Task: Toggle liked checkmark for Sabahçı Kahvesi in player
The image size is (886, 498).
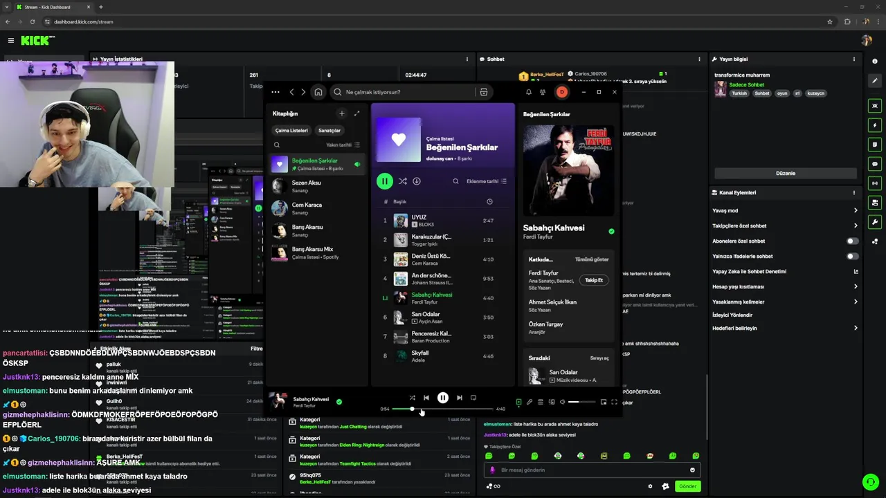Action: point(339,401)
